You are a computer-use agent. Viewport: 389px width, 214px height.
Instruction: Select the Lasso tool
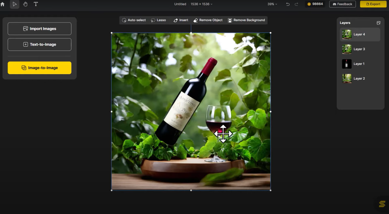(158, 20)
